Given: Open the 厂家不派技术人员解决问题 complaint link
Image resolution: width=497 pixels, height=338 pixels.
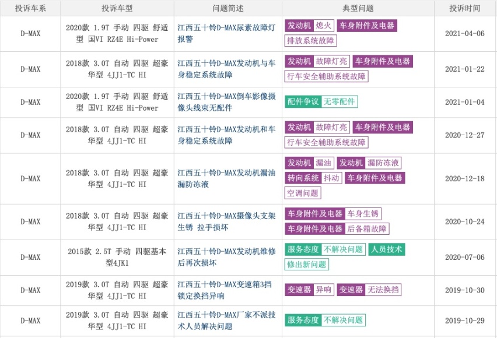Looking at the screenshot, I should (226, 321).
